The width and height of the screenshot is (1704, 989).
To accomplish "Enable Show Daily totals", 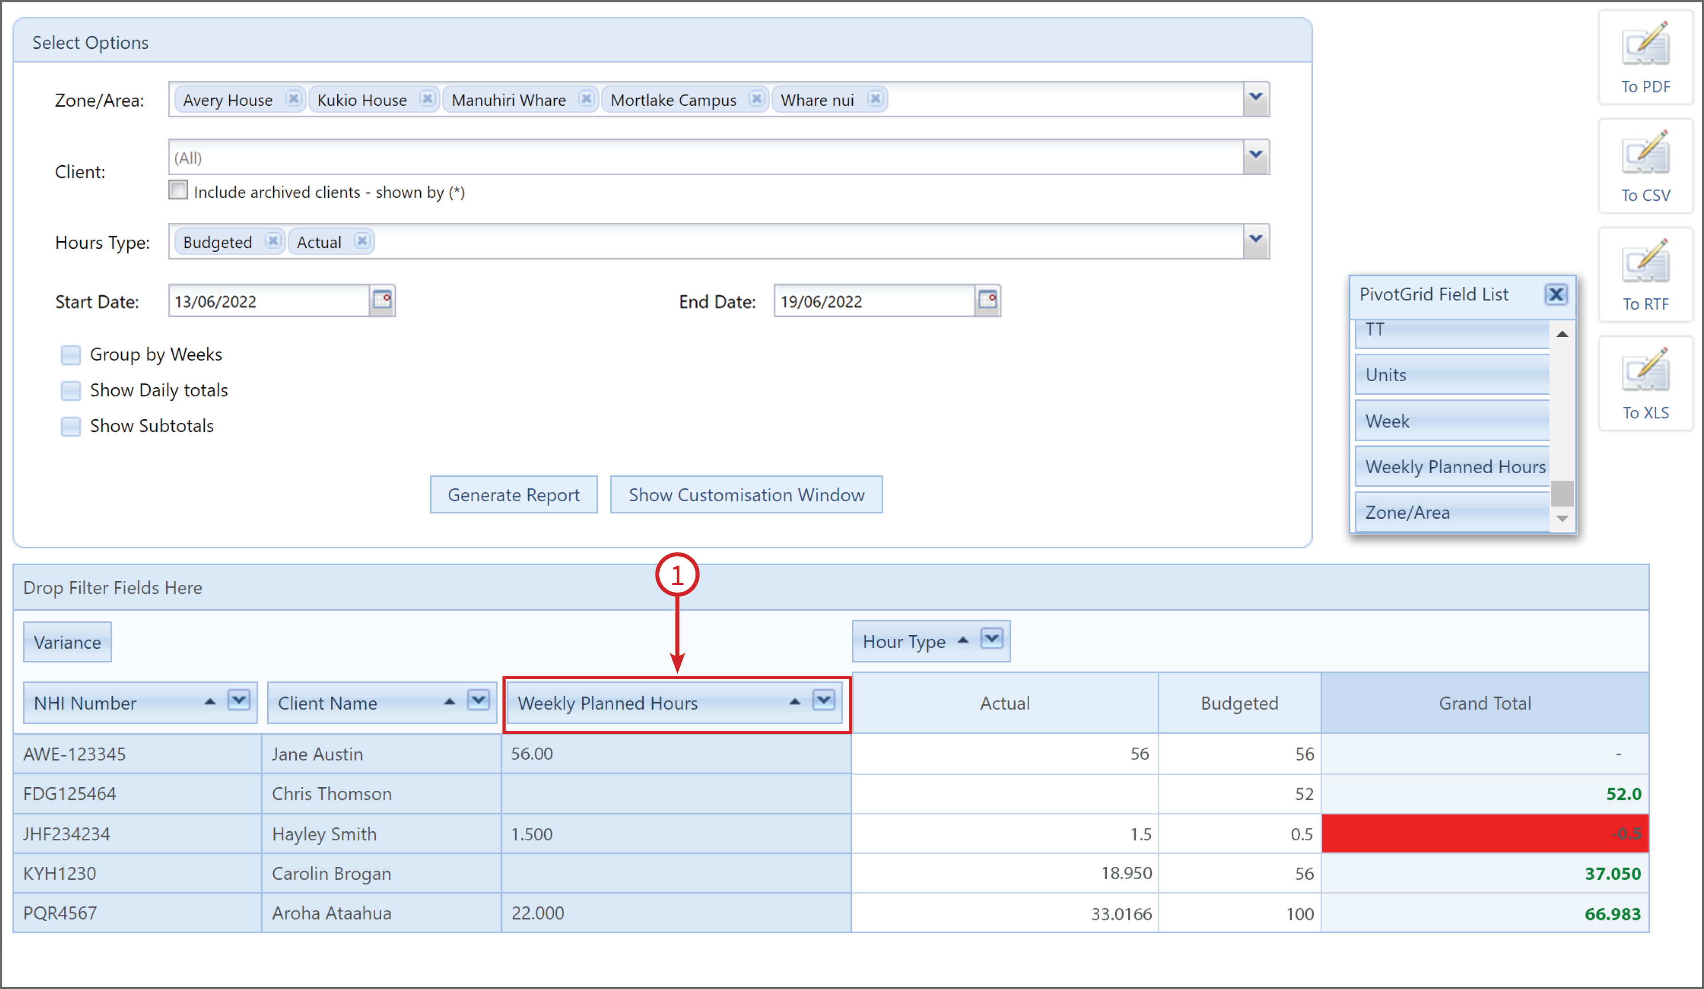I will pos(70,390).
